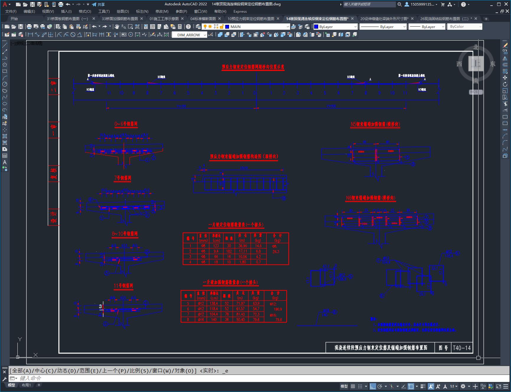Open the 标注(N) menu
Screen dimensions: 511x392
142,11
